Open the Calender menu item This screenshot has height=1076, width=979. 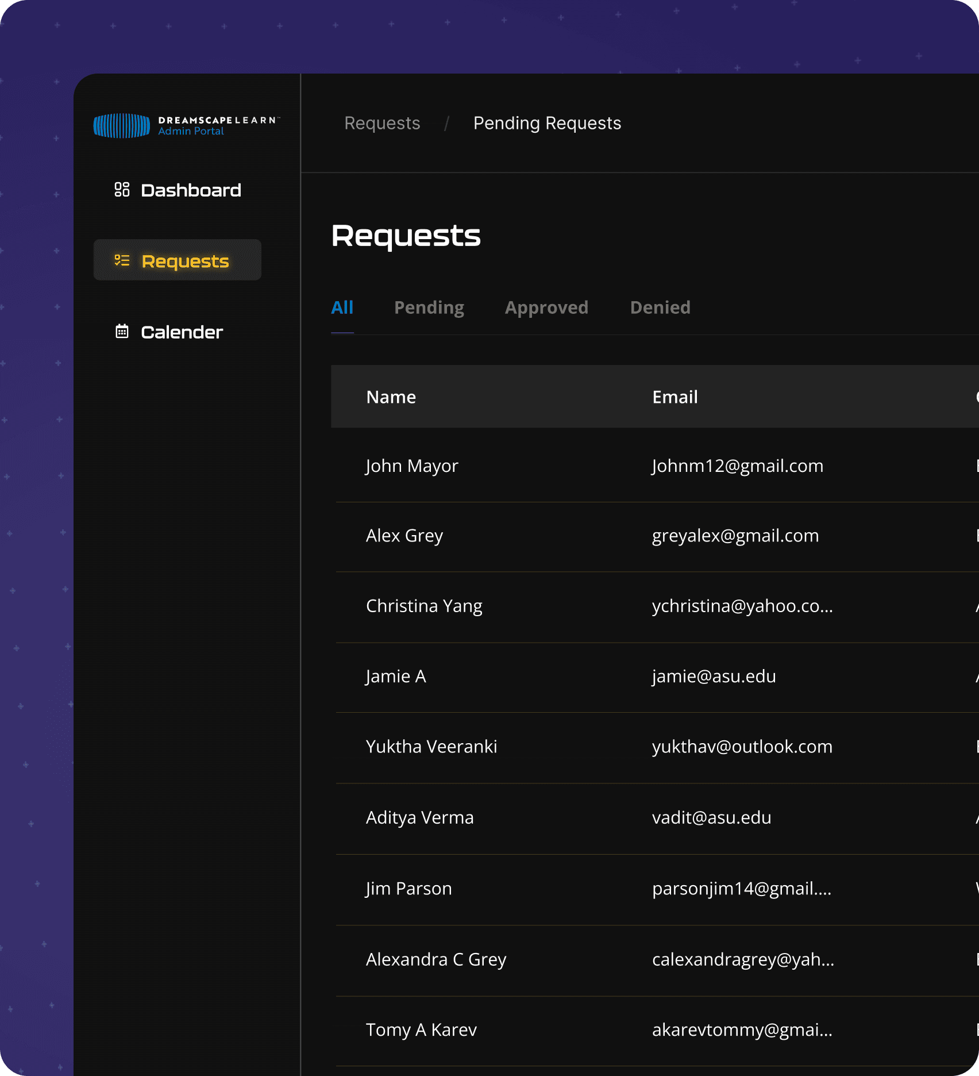tap(178, 332)
